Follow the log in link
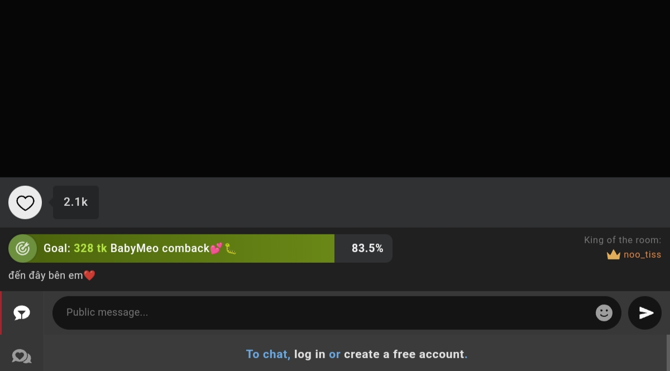This screenshot has width=670, height=371. coord(310,354)
